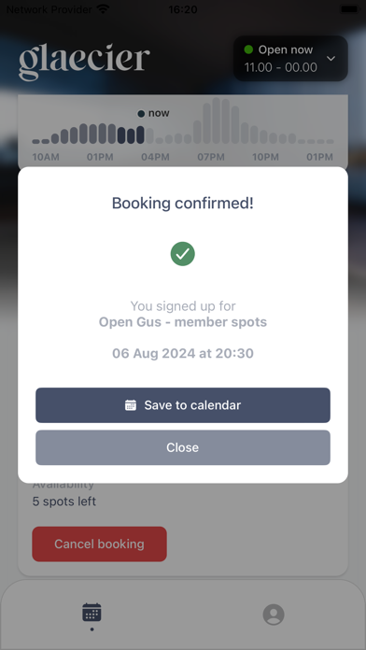Tap the glaecier logo
The height and width of the screenshot is (650, 366).
point(85,62)
